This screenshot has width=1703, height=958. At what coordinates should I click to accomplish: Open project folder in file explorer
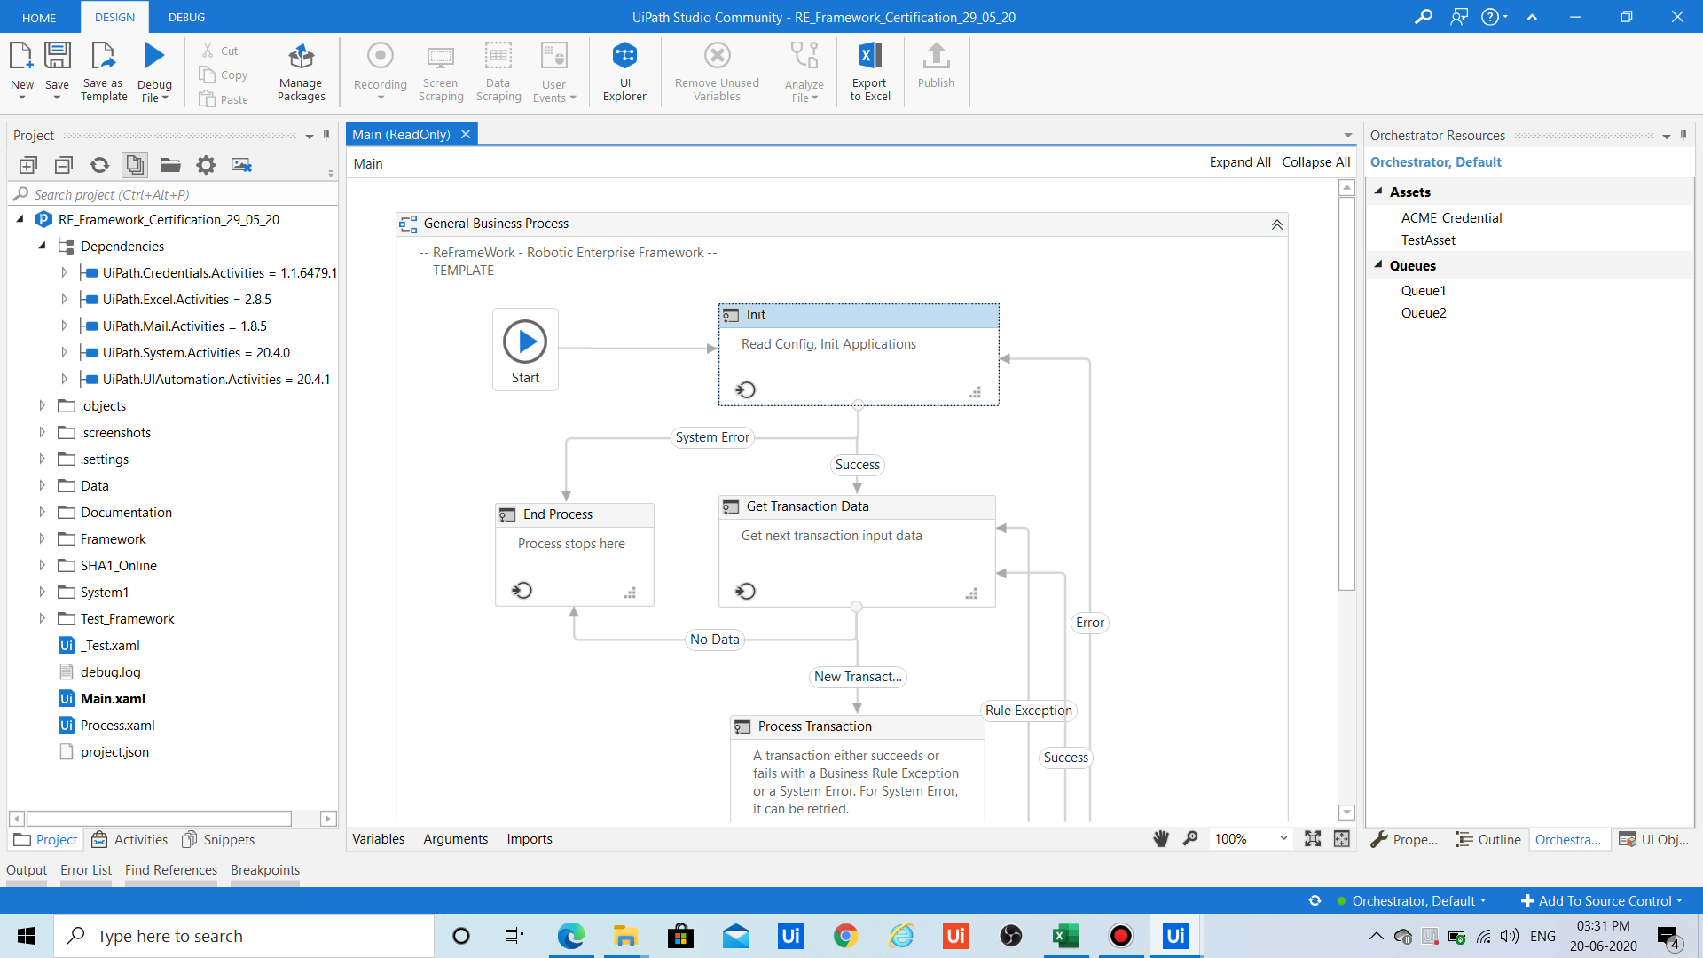coord(170,165)
